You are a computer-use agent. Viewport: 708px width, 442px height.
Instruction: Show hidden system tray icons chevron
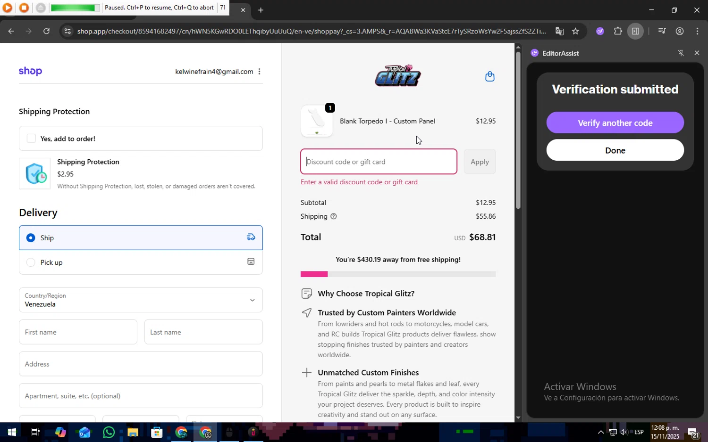[x=600, y=432]
